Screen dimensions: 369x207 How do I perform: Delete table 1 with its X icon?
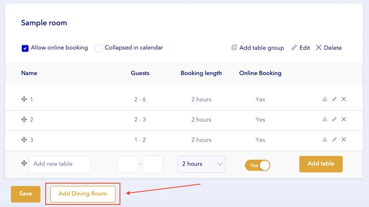344,99
